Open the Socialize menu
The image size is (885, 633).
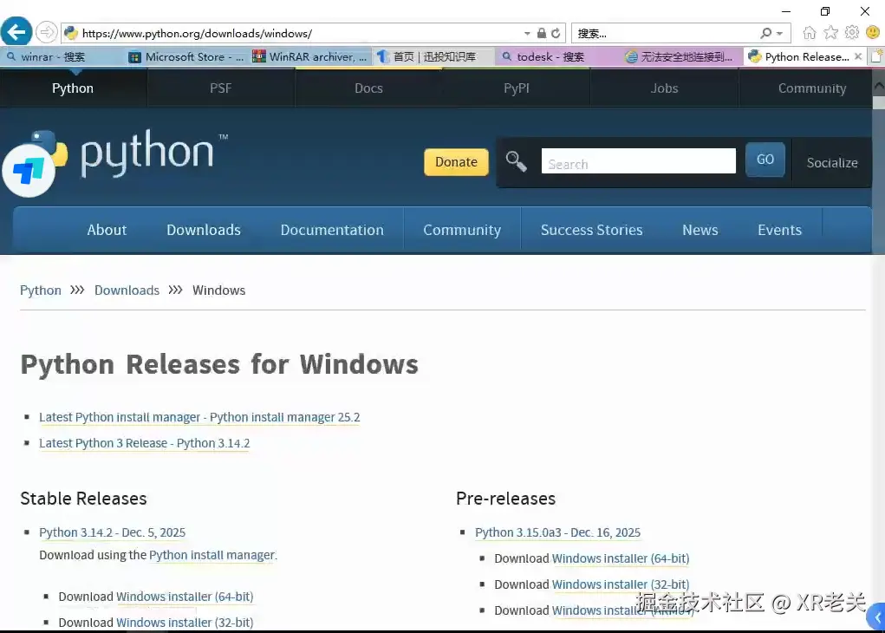coord(832,163)
